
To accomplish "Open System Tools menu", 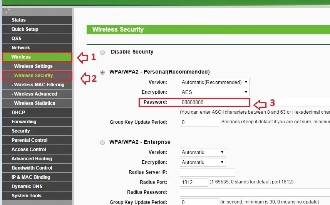I will (37, 196).
